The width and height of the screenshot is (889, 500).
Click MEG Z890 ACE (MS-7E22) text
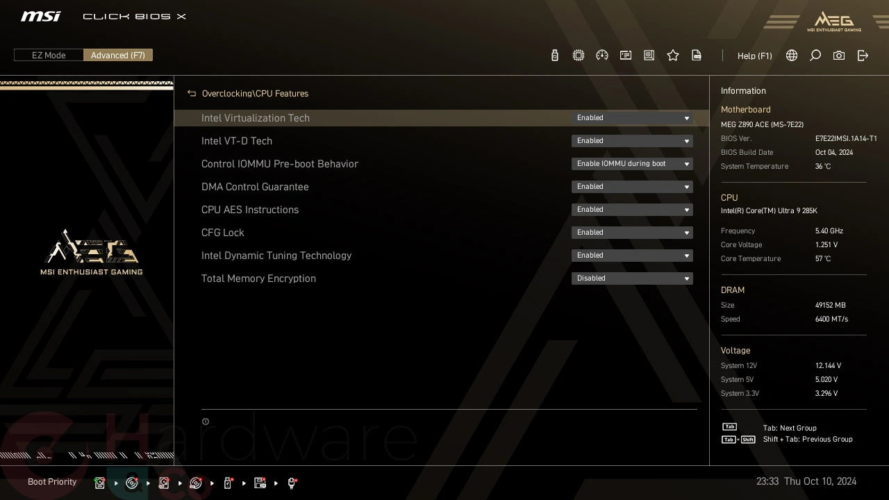pos(762,125)
